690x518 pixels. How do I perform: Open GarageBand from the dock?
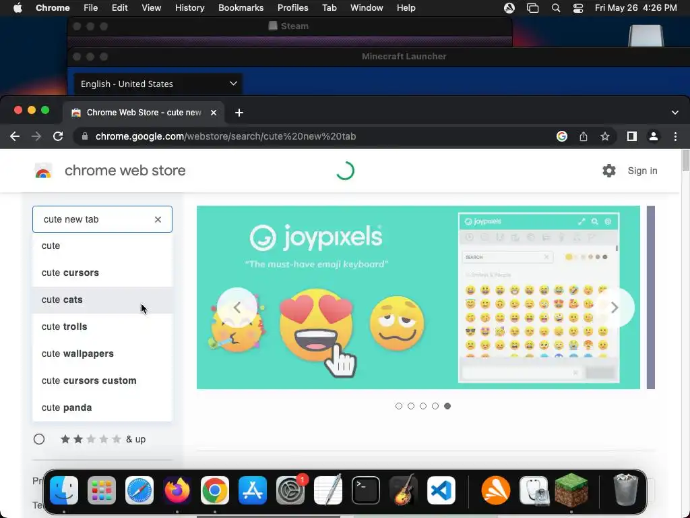pos(404,490)
